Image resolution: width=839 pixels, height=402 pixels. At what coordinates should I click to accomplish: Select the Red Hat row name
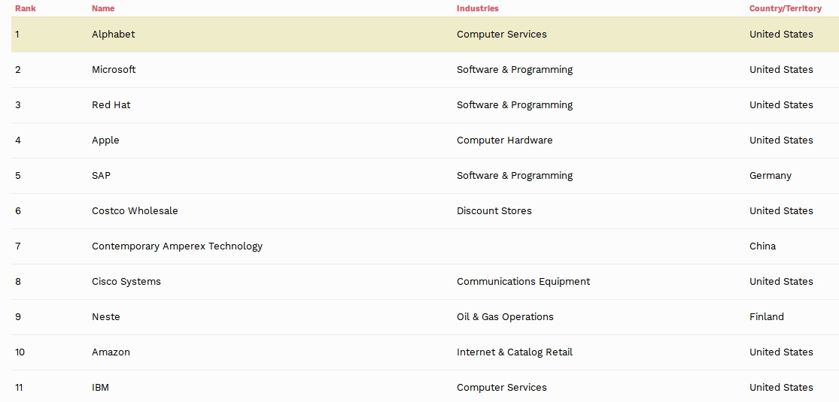pyautogui.click(x=111, y=104)
